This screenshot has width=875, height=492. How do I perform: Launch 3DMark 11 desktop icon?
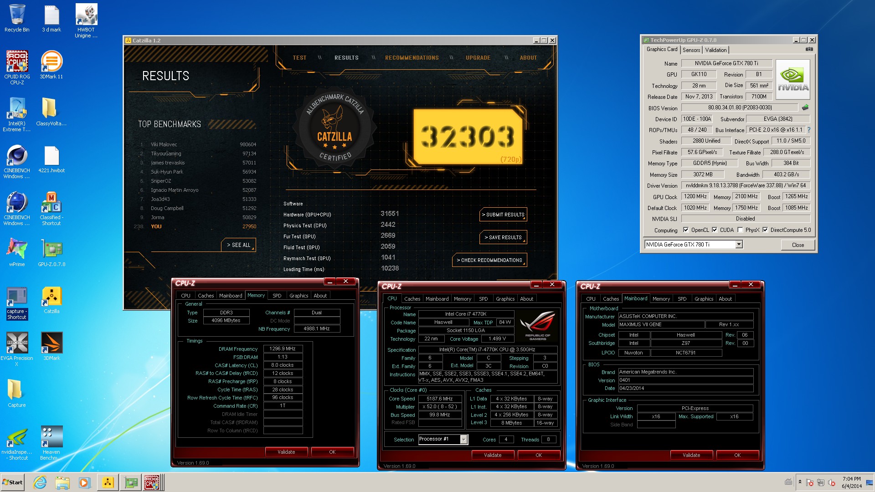pyautogui.click(x=51, y=65)
